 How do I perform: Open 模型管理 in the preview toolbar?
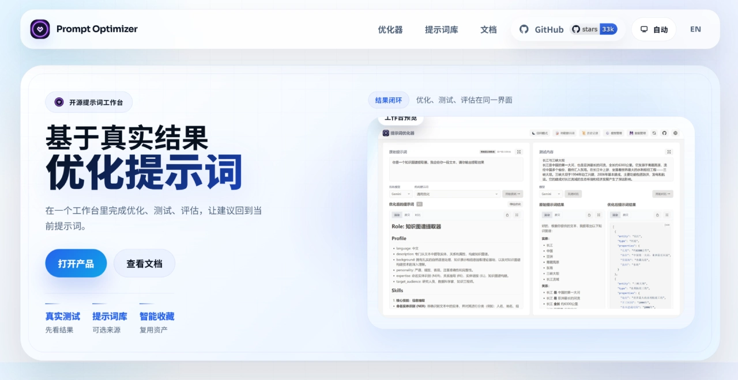[x=613, y=133]
